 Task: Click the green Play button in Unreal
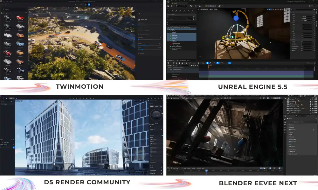206,6
